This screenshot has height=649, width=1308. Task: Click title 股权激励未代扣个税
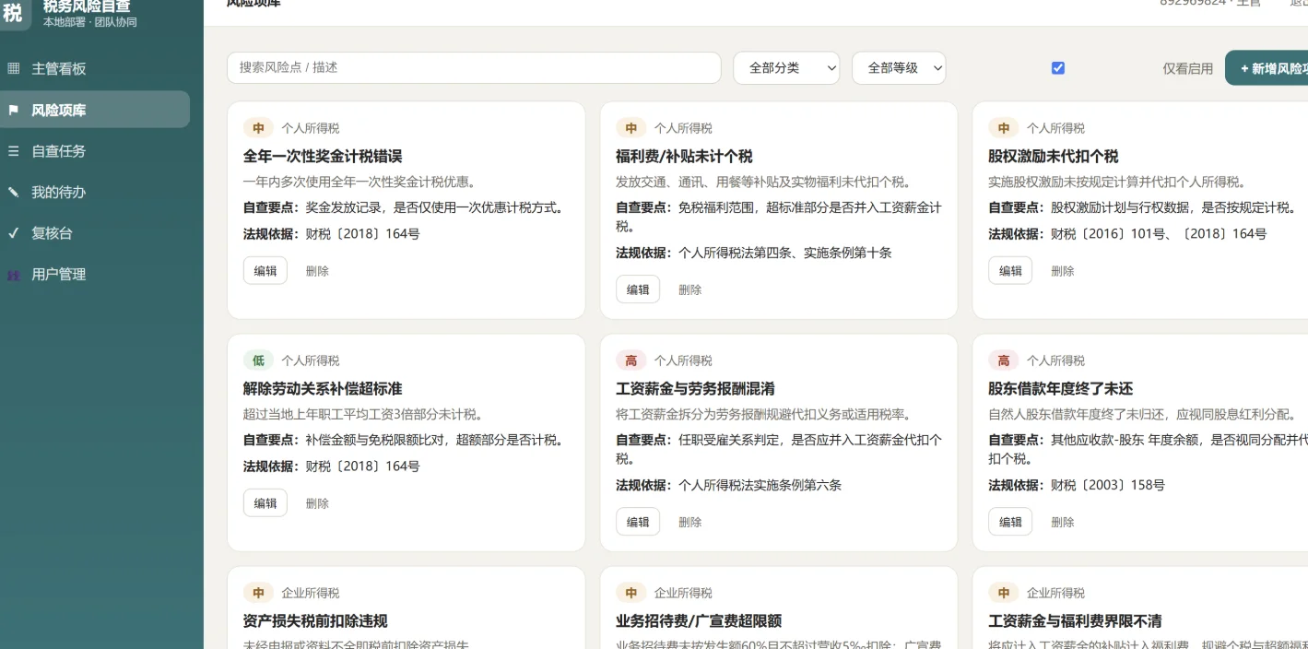(1053, 156)
